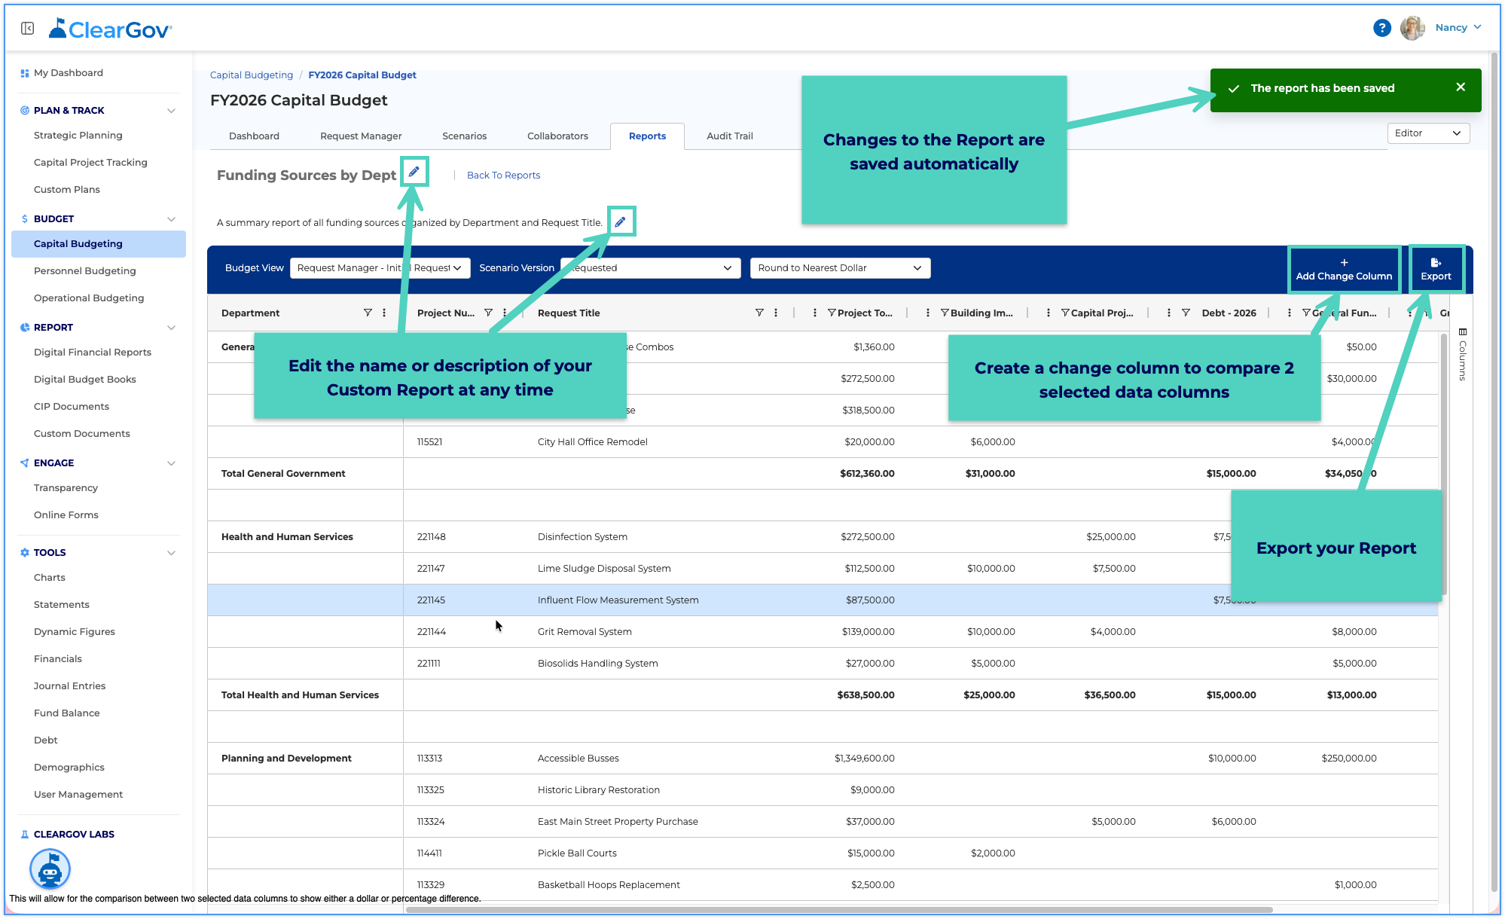Collapse the TOOLS section

171,553
